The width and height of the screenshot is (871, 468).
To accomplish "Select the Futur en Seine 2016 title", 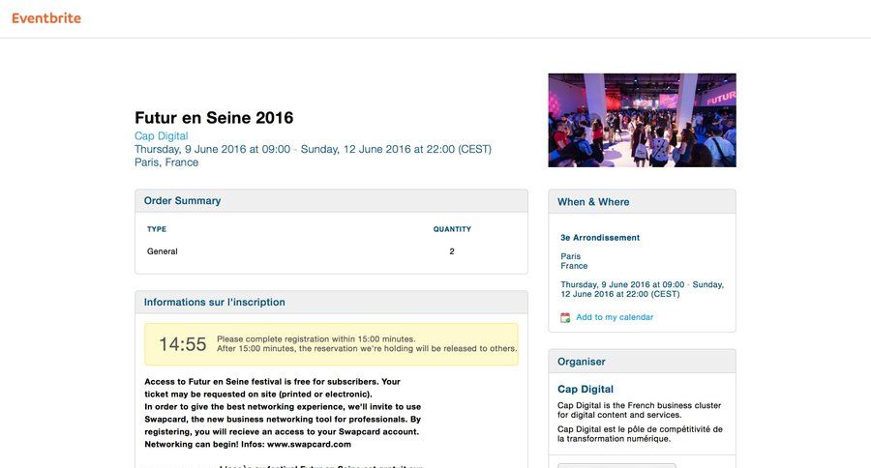I will (x=214, y=118).
